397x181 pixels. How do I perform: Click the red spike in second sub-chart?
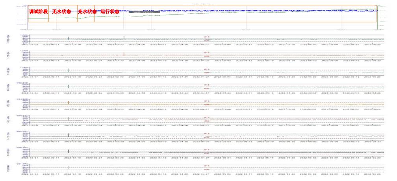(124, 54)
